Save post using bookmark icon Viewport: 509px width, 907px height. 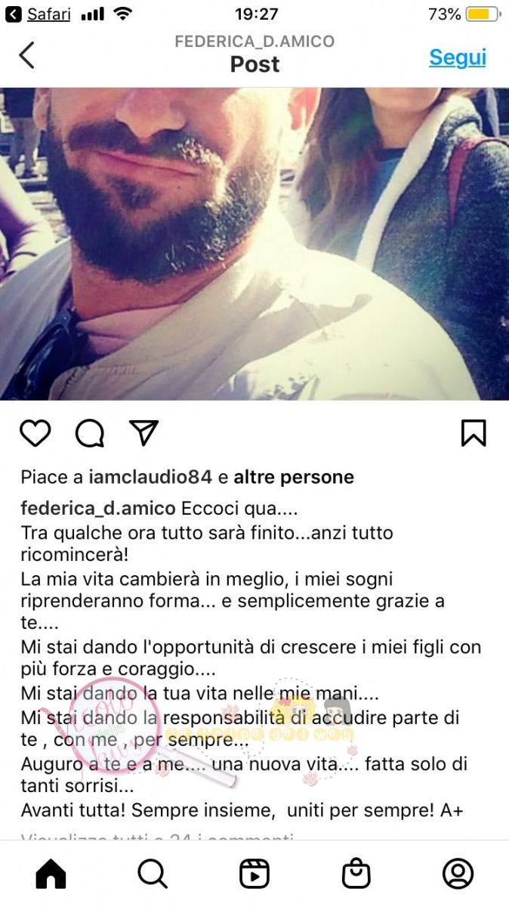(x=474, y=433)
